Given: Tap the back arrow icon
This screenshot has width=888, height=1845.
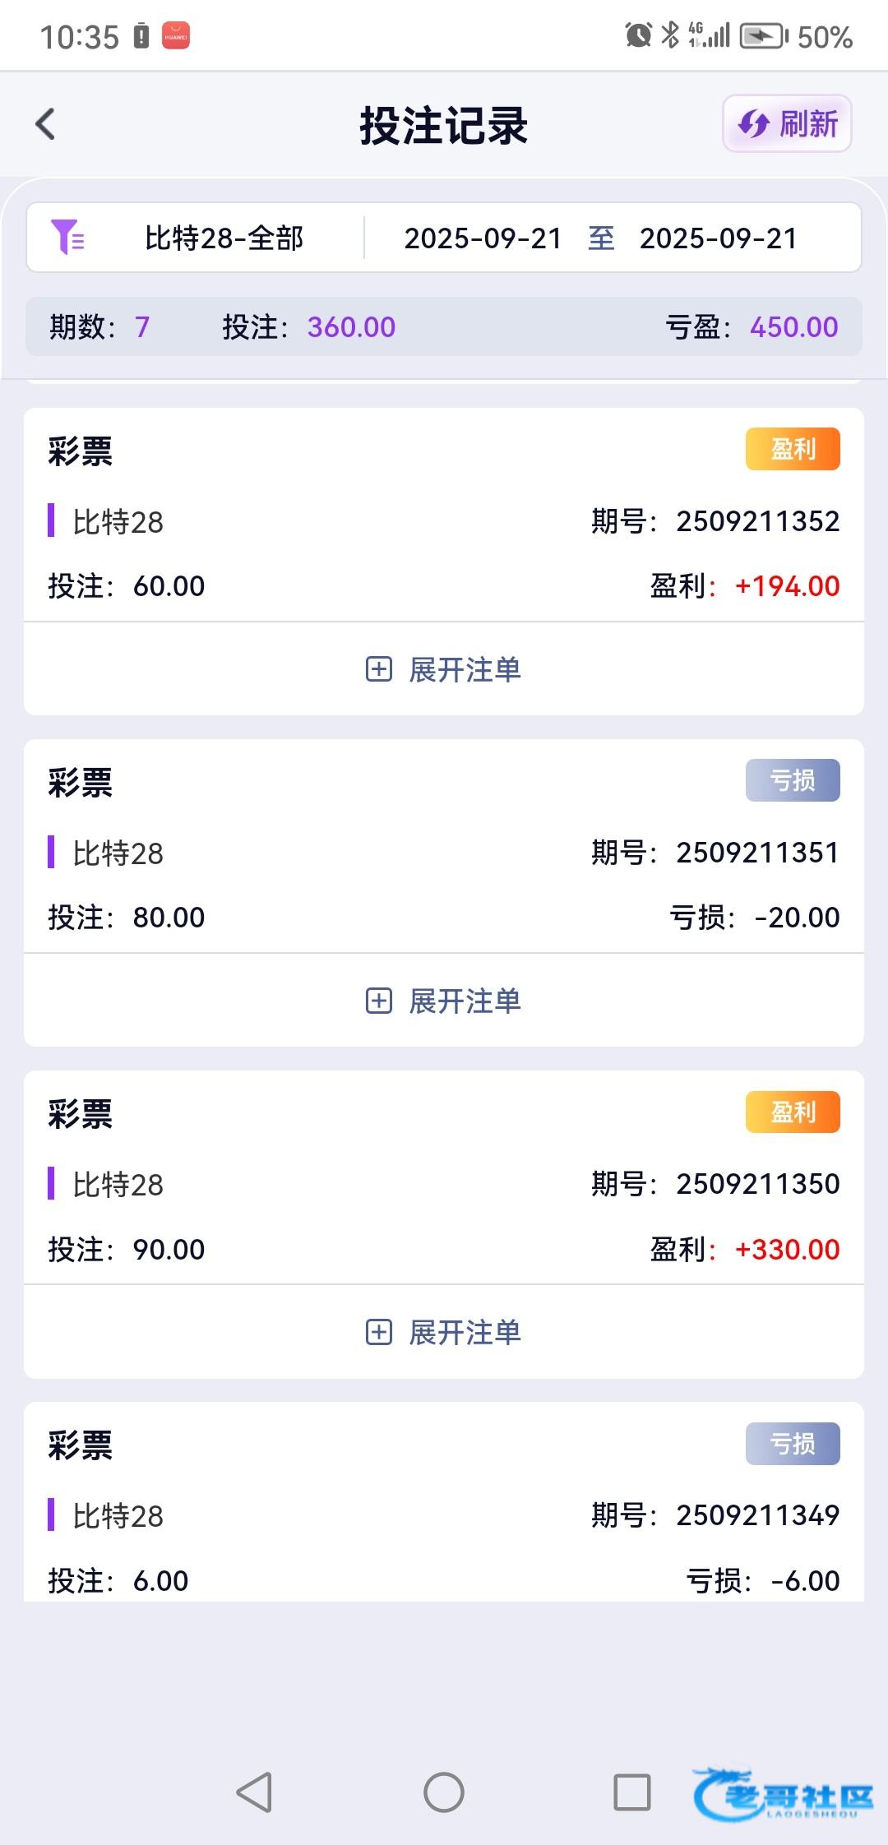Looking at the screenshot, I should (46, 125).
